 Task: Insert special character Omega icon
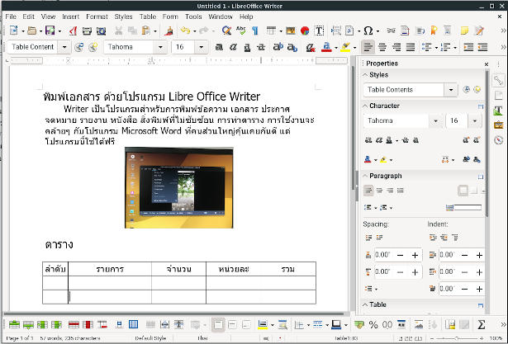[368, 31]
